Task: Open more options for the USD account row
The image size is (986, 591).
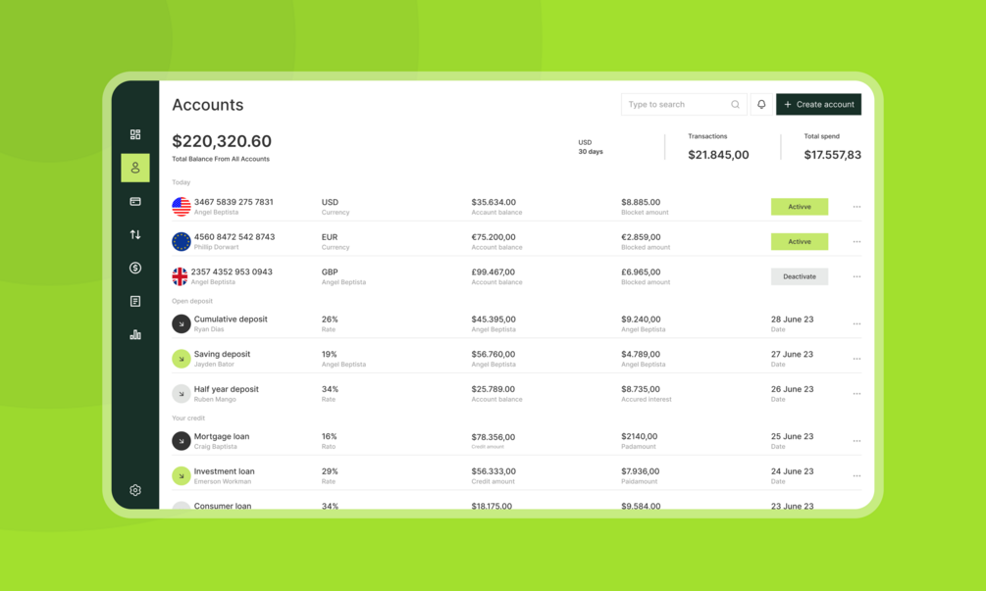Action: tap(856, 207)
